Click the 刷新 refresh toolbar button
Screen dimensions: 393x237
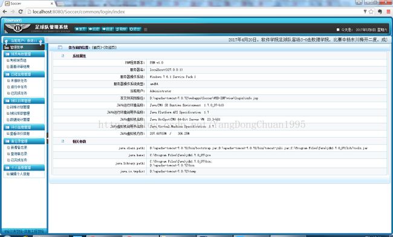tap(122, 29)
